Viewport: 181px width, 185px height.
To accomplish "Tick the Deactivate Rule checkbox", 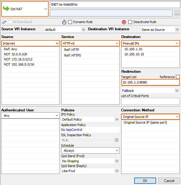I will pos(130,22).
